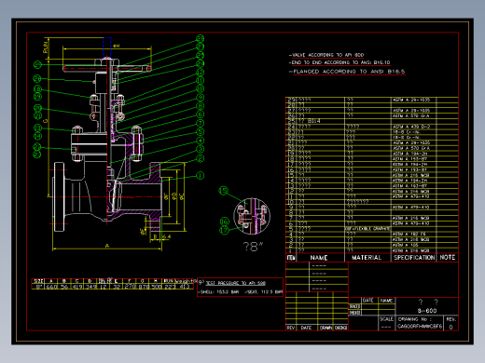
Task: Select balloon 17 below balloon 16
Action: [x=225, y=230]
